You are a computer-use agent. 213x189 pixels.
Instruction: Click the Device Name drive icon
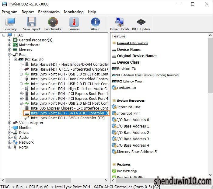click(114, 50)
